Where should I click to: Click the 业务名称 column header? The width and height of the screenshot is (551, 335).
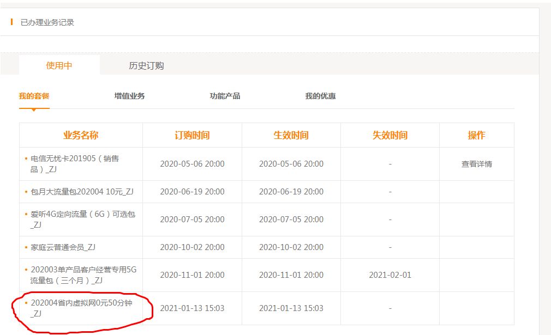click(81, 135)
